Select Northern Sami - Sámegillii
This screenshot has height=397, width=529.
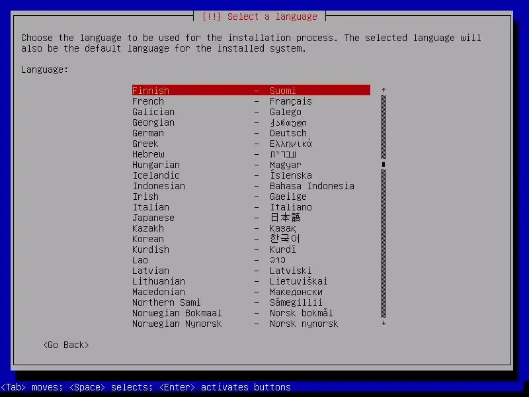[x=251, y=302]
